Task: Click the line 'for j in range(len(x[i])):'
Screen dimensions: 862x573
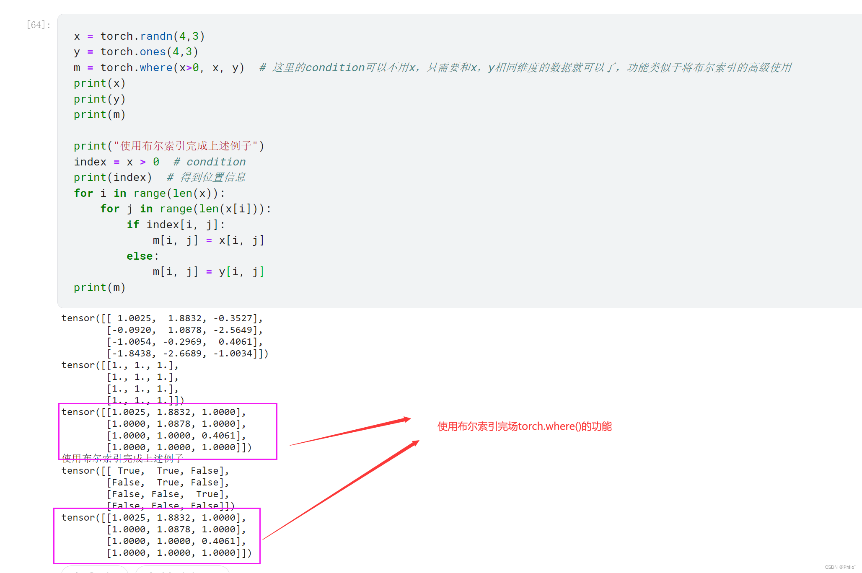Action: point(186,209)
